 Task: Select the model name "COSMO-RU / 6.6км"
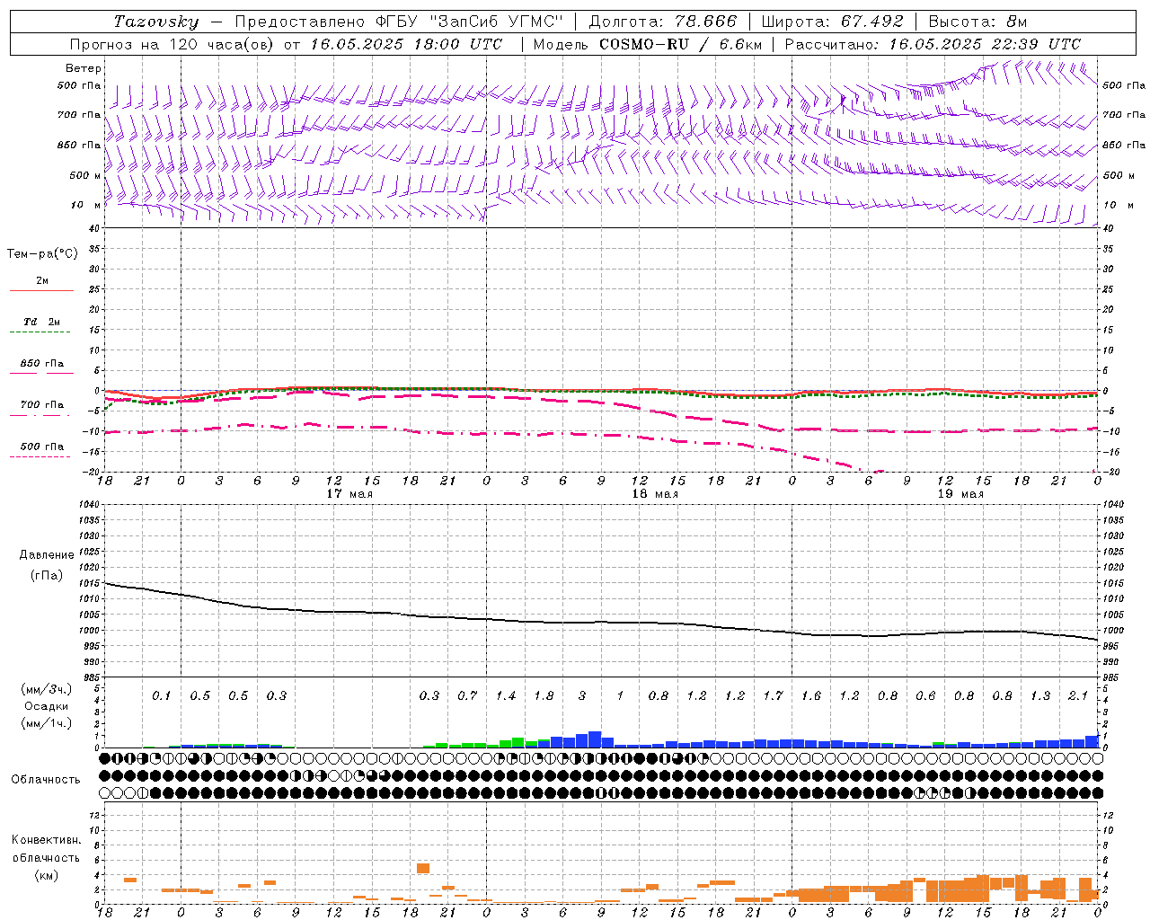[x=681, y=44]
